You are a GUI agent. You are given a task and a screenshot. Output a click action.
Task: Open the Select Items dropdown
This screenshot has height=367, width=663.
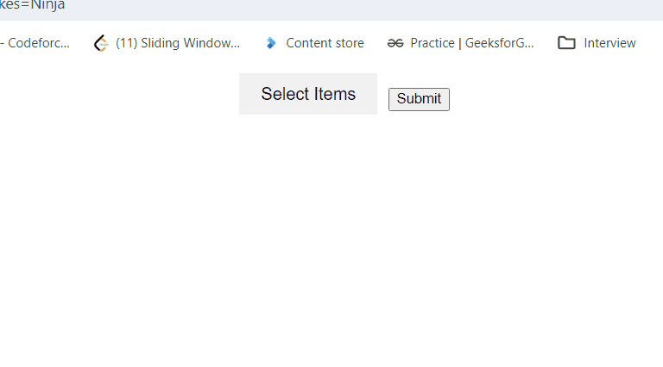[308, 94]
